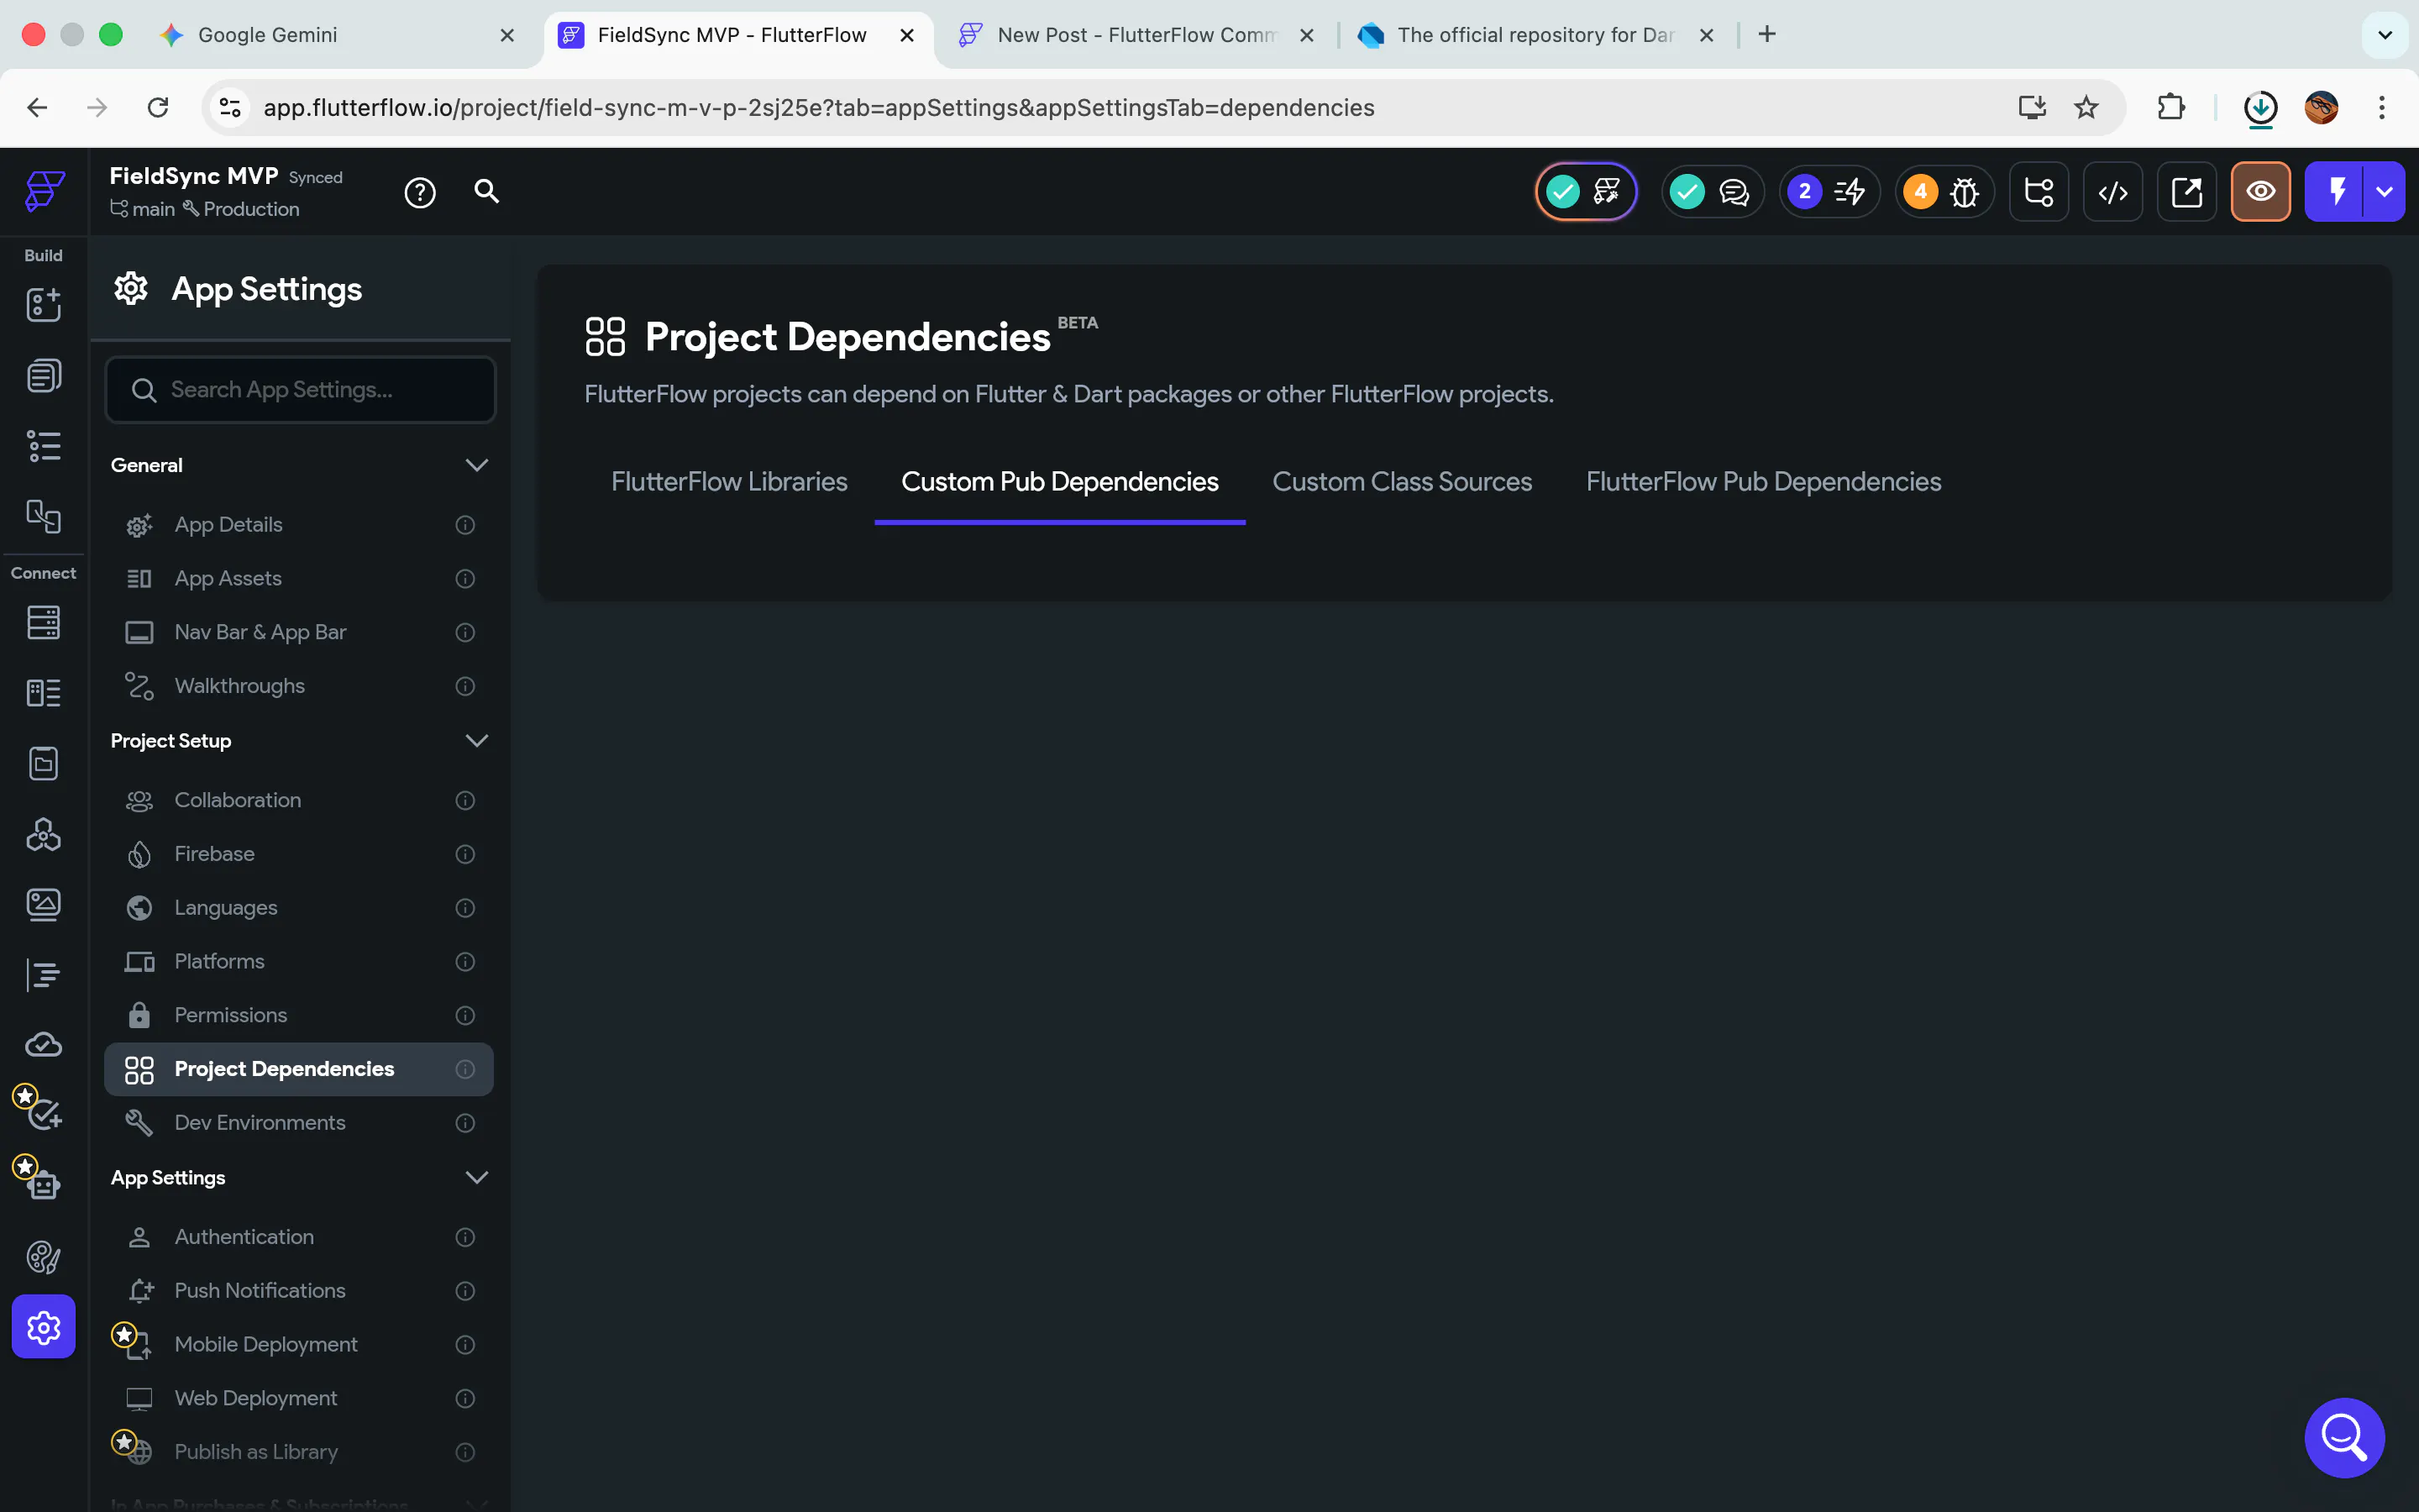The height and width of the screenshot is (1512, 2419).
Task: Open the dropdown arrow beside the Test Mode lightning button
Action: coord(2384,192)
